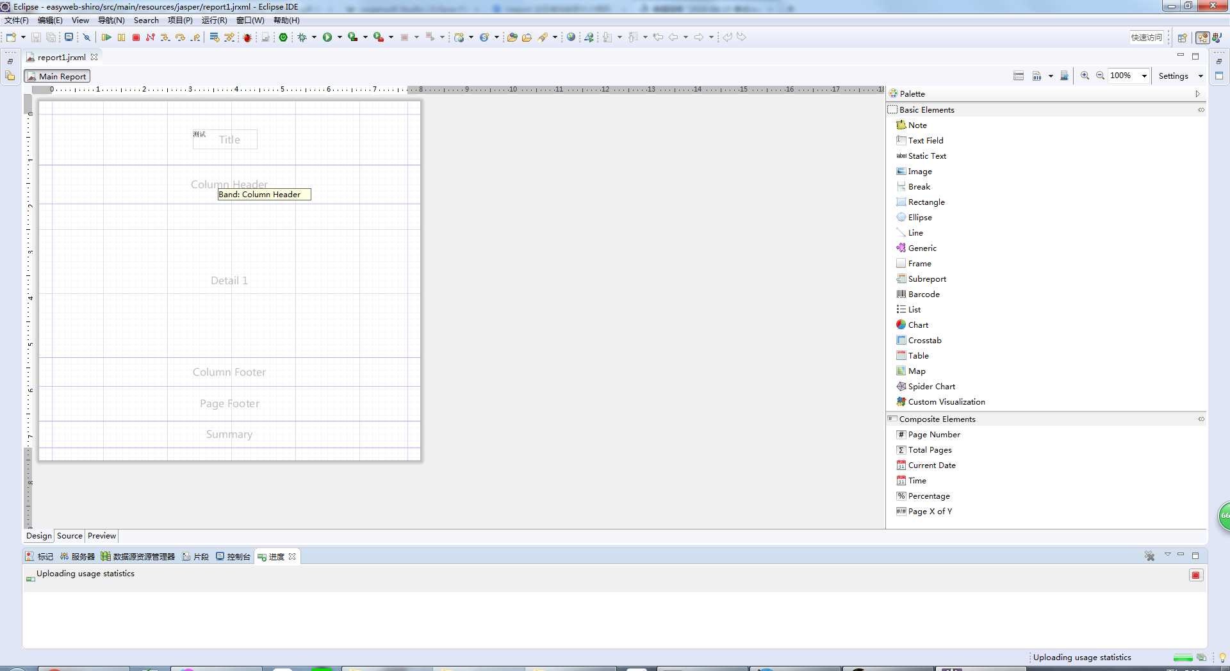Collapse the Basic Elements palette drawer
The image size is (1230, 671).
point(1201,109)
